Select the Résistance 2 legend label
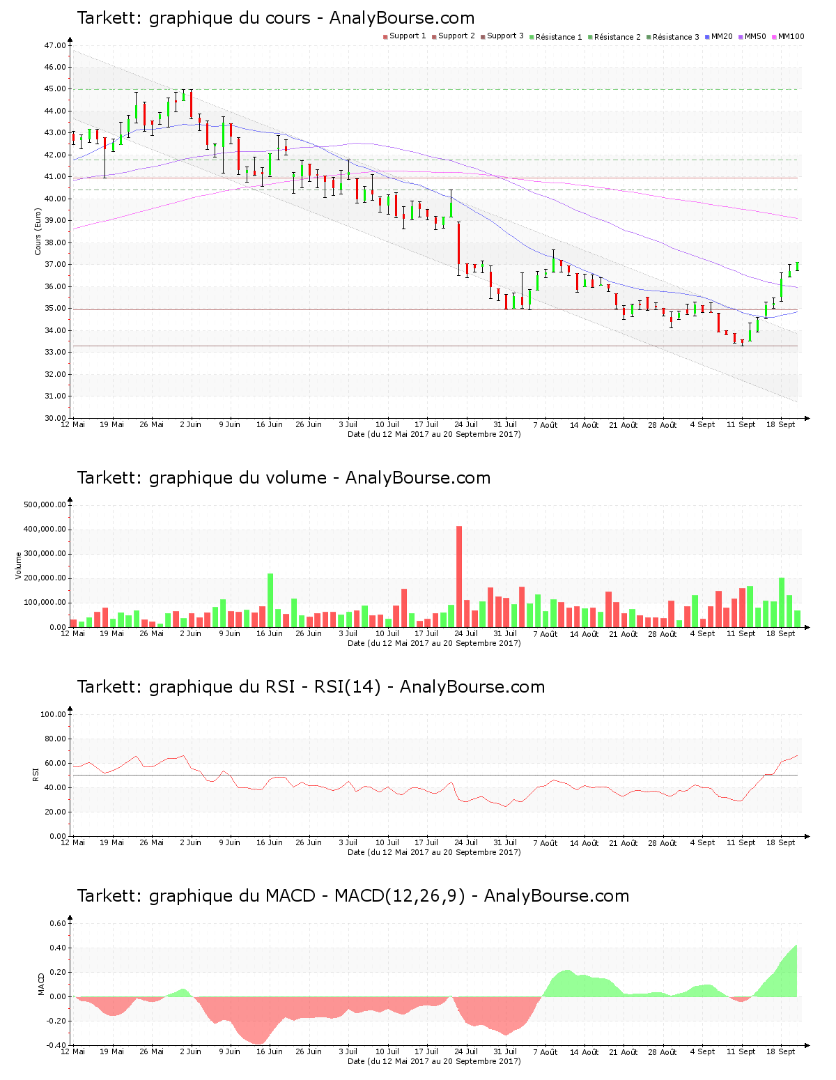836x1080 pixels. (617, 37)
